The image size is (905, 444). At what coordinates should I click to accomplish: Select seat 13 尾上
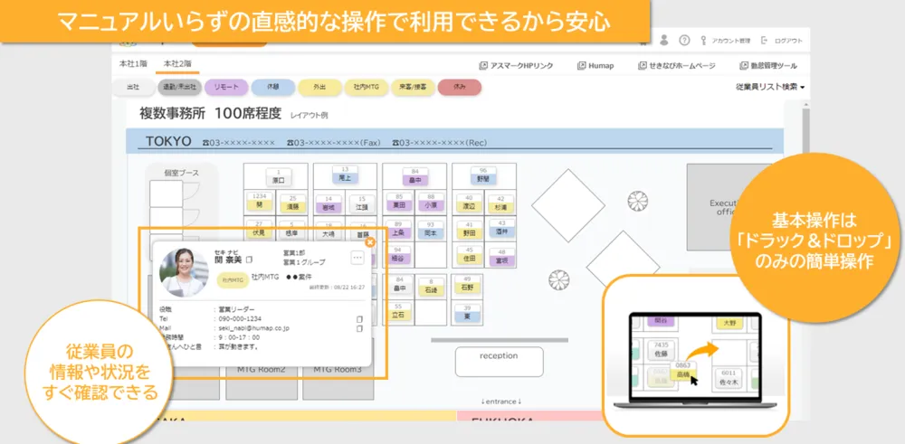345,175
